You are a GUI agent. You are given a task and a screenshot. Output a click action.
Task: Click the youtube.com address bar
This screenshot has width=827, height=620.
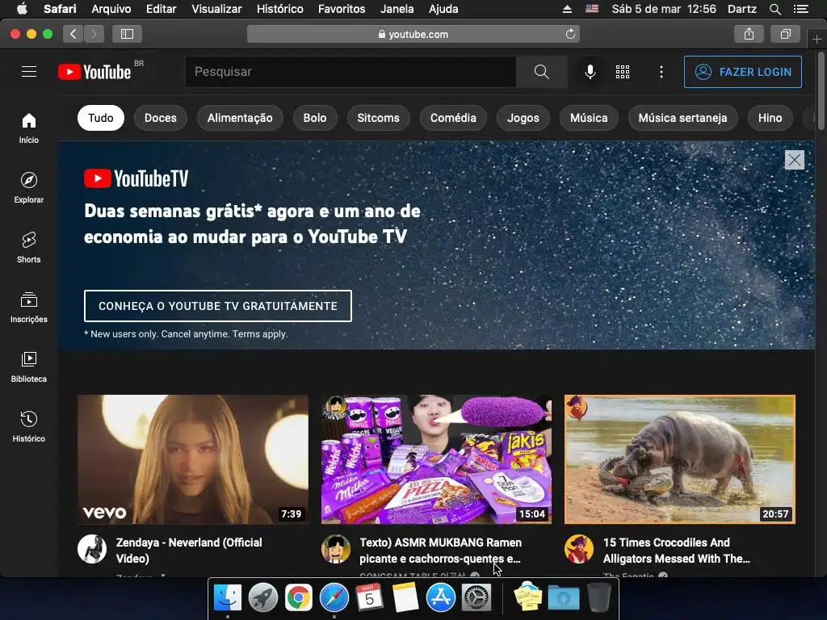coord(413,34)
